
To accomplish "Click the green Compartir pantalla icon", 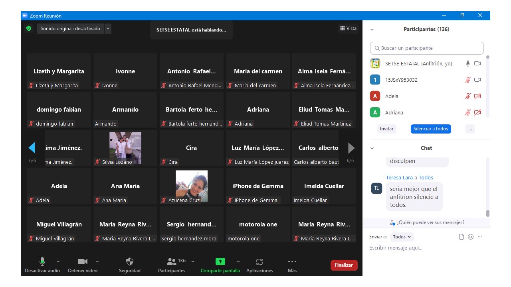I will pos(220,262).
